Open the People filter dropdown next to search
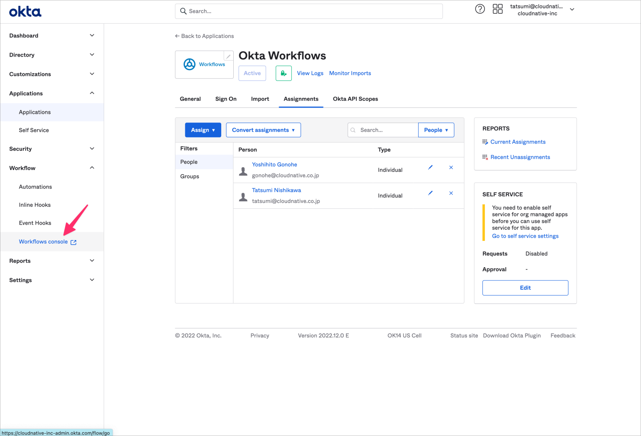The height and width of the screenshot is (436, 641). point(436,130)
